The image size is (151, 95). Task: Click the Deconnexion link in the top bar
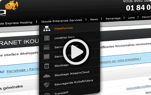coord(146,17)
